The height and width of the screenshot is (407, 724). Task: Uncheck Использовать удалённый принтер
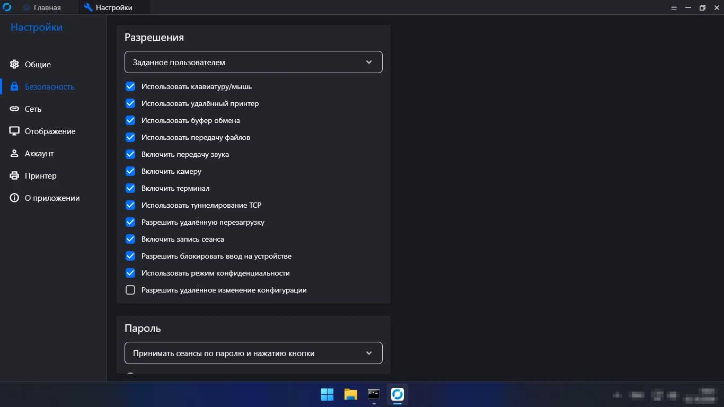pyautogui.click(x=130, y=103)
